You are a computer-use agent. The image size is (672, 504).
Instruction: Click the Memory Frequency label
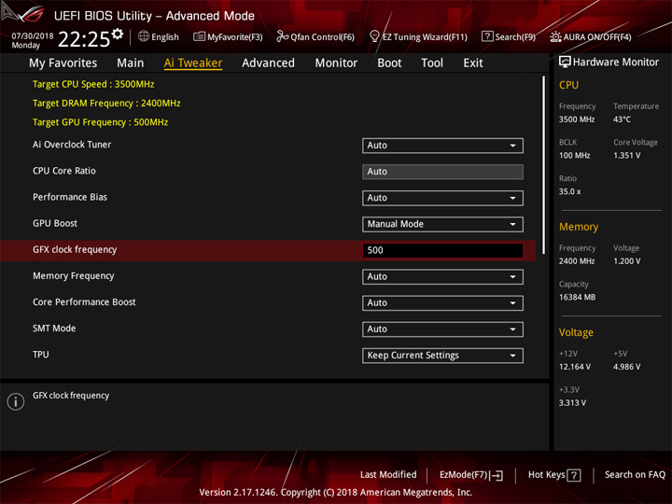tap(74, 276)
